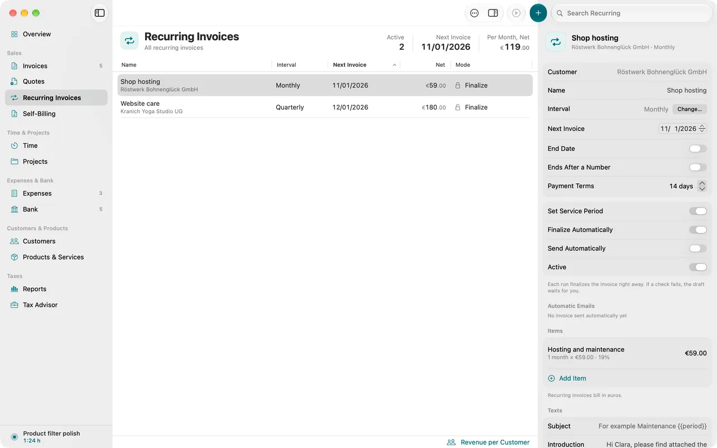Adjust the Payment Terms stepper arrows
The width and height of the screenshot is (717, 448).
[x=702, y=186]
